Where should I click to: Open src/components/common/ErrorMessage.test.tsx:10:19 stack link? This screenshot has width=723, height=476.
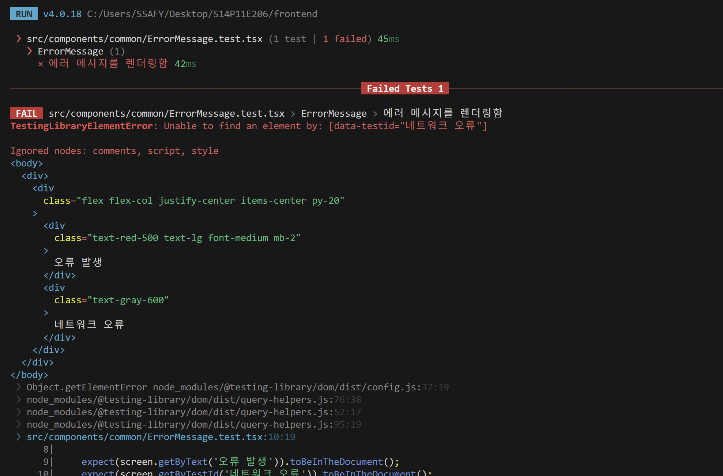click(161, 437)
